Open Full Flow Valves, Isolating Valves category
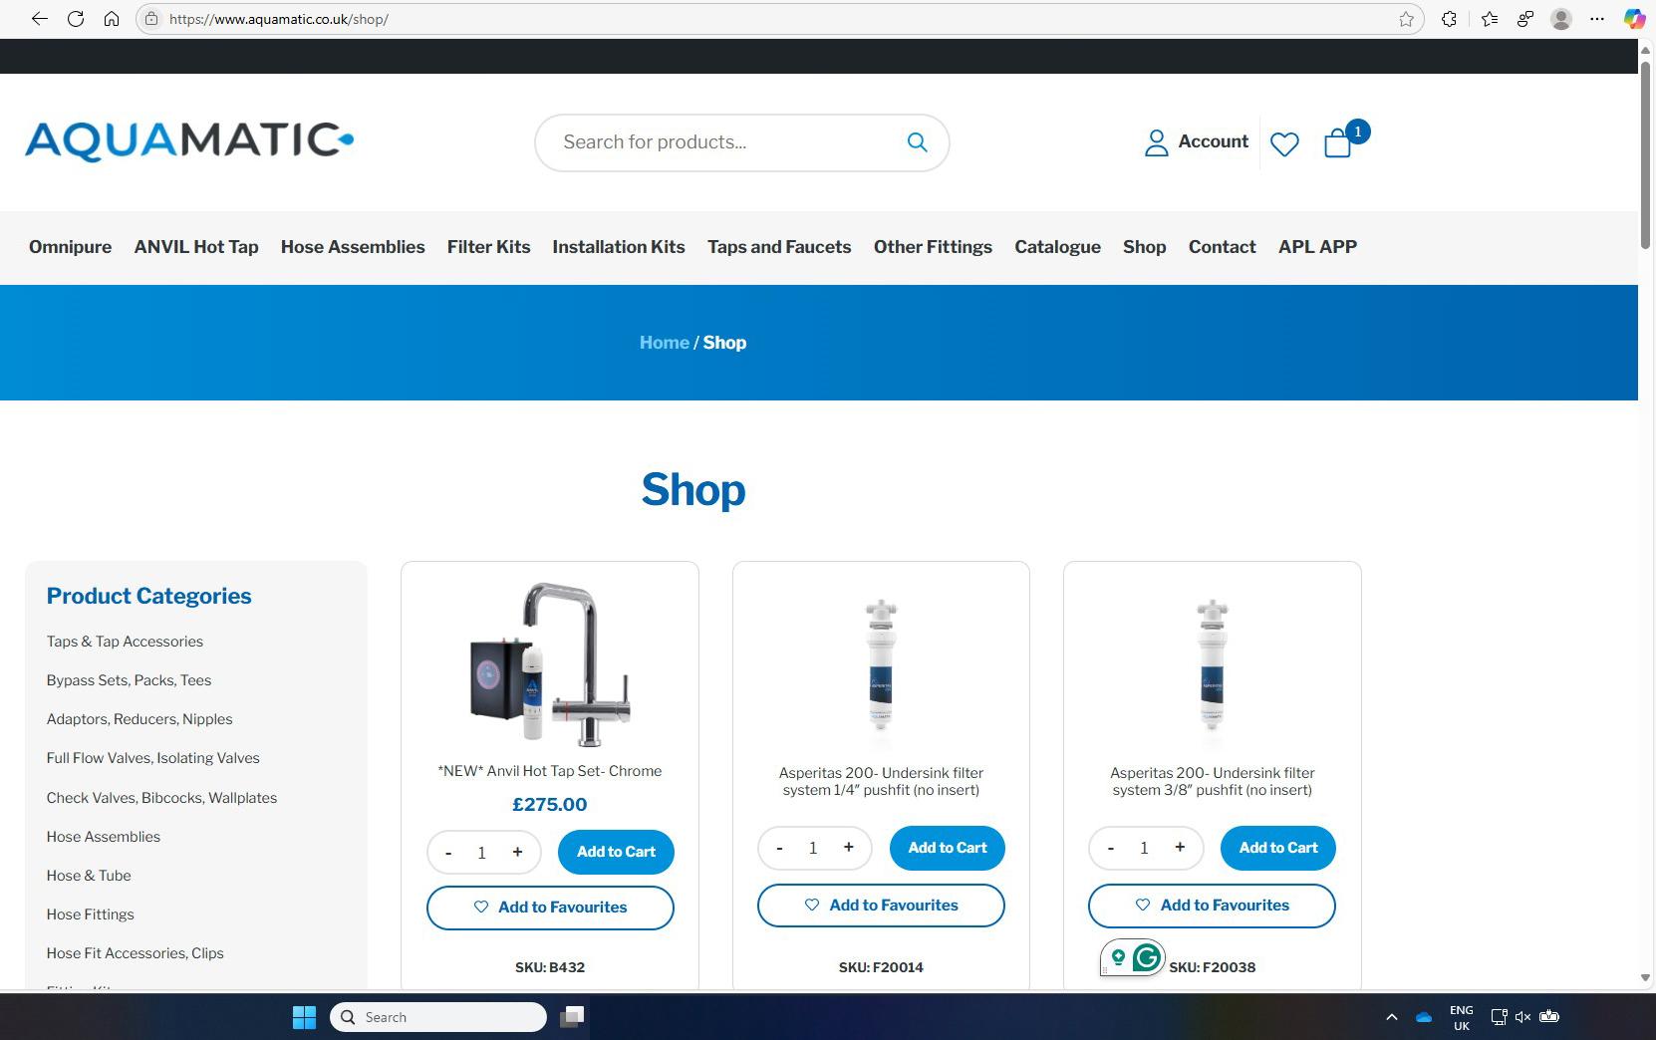The image size is (1656, 1040). point(152,758)
